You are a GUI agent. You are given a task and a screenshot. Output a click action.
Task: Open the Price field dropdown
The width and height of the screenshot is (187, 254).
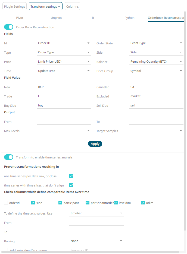click(x=64, y=62)
